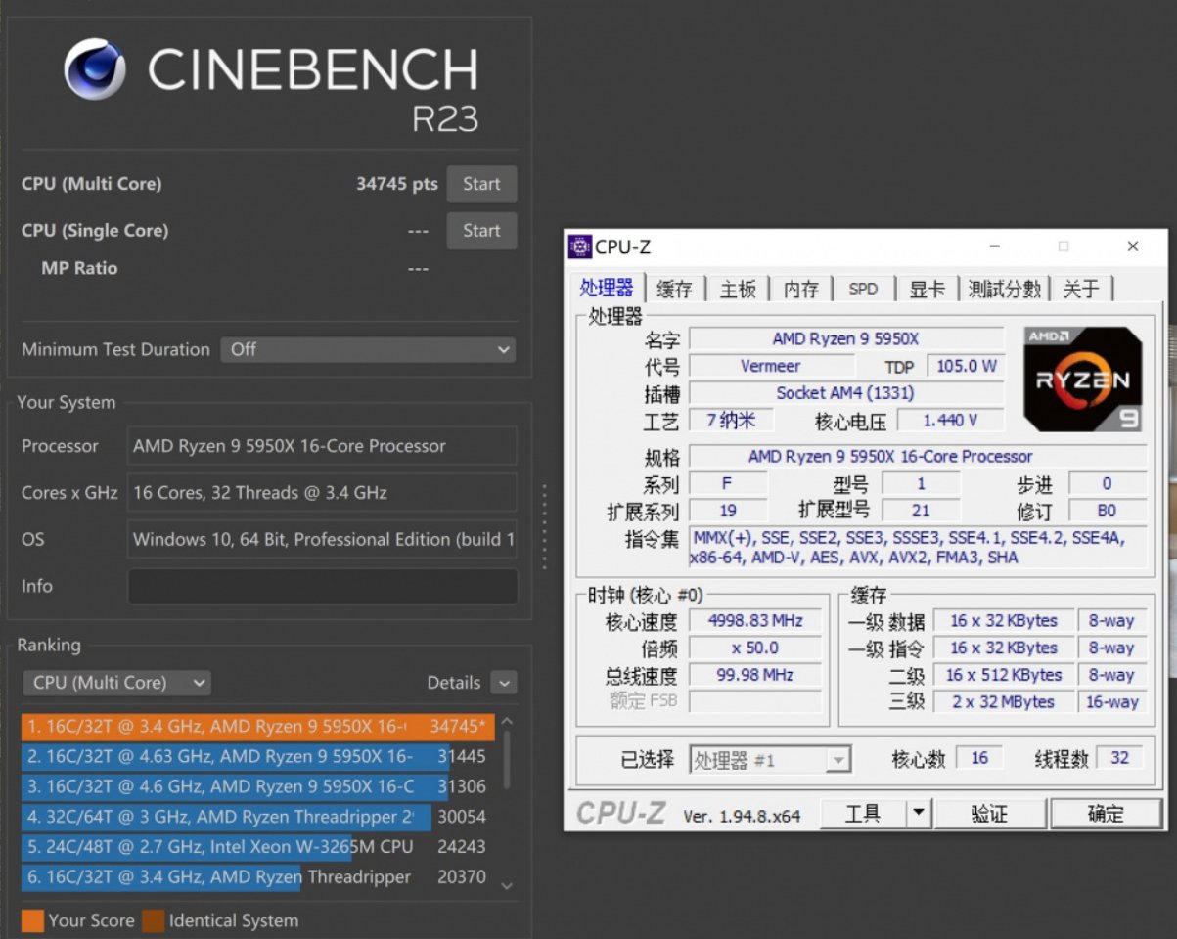The image size is (1177, 939).
Task: Click the 线程数 value 32 in CPU-Z
Action: click(x=1120, y=758)
